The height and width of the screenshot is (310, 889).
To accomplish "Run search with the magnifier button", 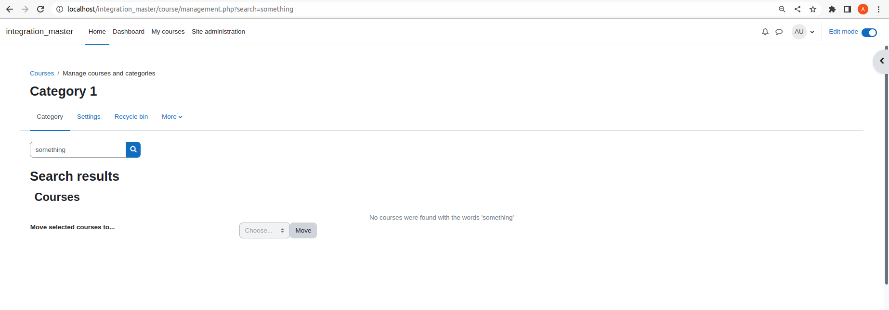I will pyautogui.click(x=133, y=149).
